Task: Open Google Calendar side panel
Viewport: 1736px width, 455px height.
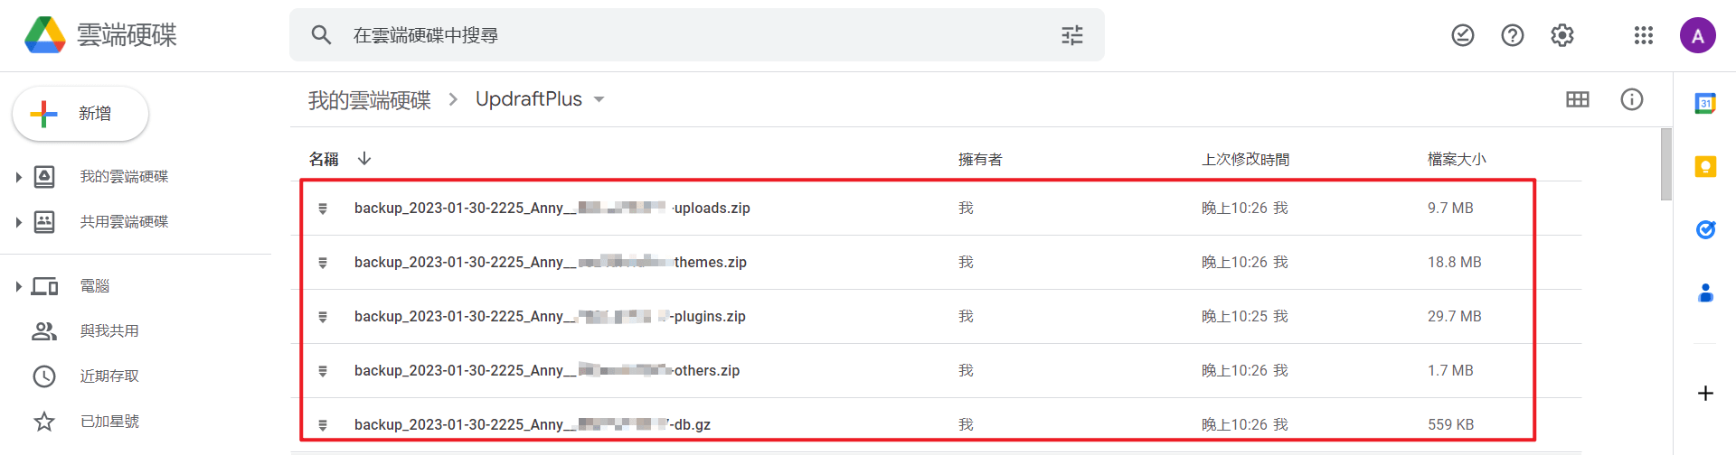Action: [x=1705, y=103]
